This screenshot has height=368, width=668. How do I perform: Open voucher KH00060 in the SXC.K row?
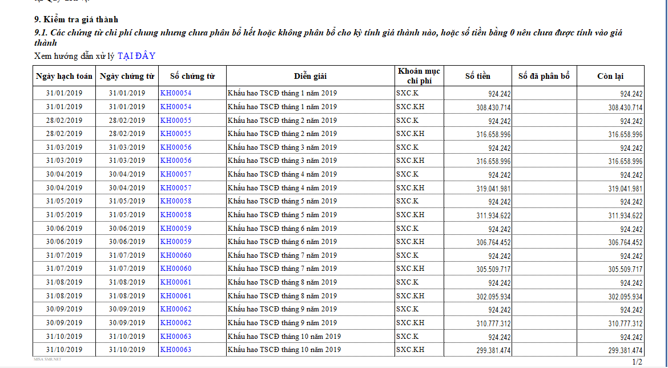(176, 255)
